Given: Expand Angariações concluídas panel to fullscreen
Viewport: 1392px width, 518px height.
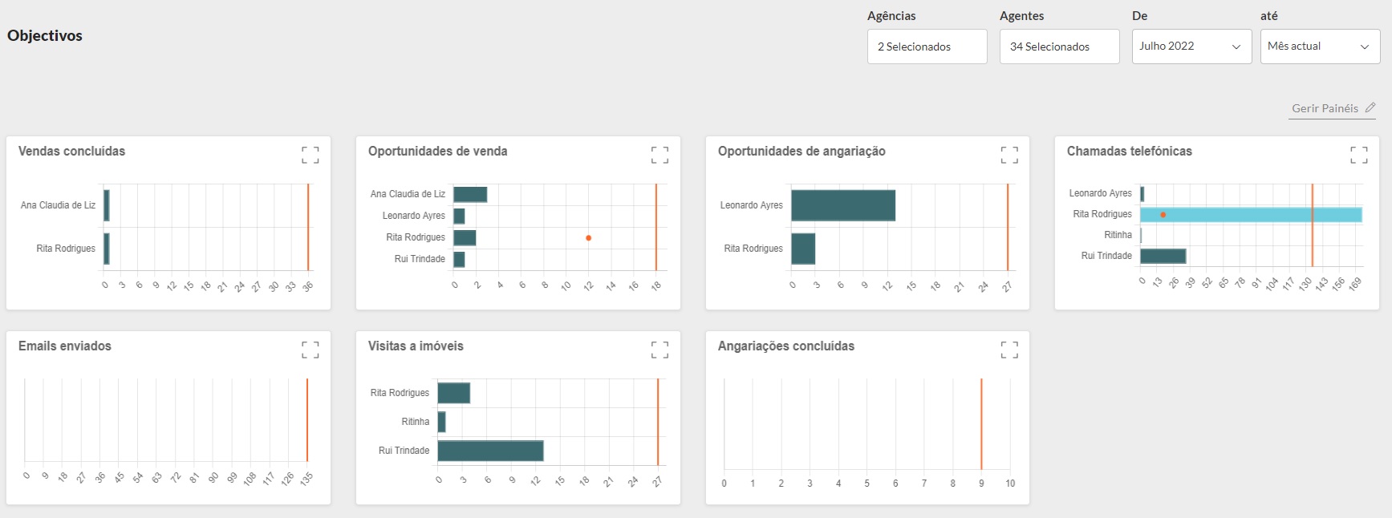Looking at the screenshot, I should click(x=1009, y=350).
